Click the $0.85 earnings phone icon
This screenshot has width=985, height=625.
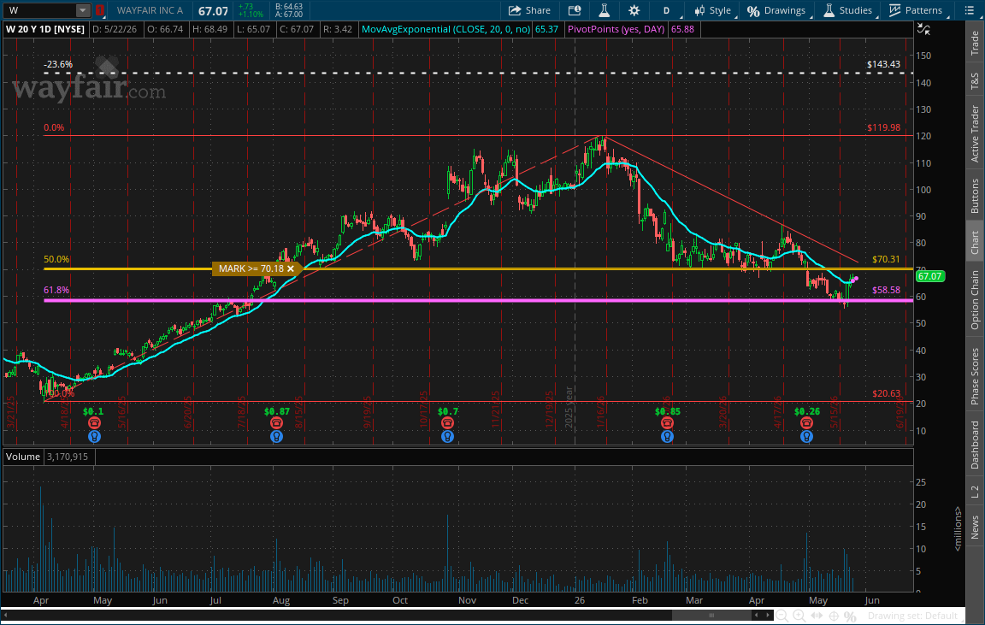pyautogui.click(x=667, y=423)
